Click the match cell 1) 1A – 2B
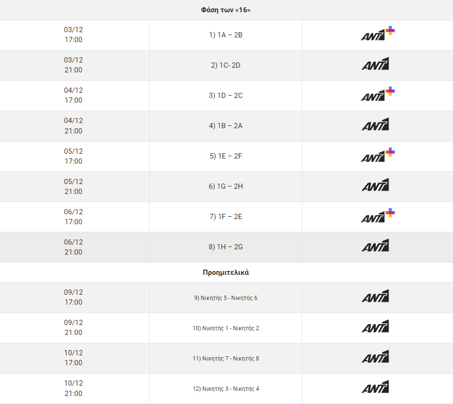 (x=226, y=35)
